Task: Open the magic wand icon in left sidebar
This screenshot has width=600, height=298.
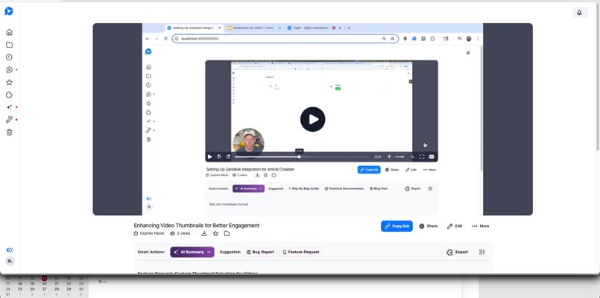Action: pos(9,120)
